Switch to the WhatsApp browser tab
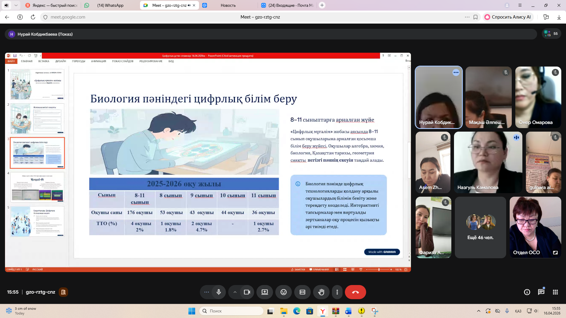Screen dimensions: 566x318 tap(110, 5)
